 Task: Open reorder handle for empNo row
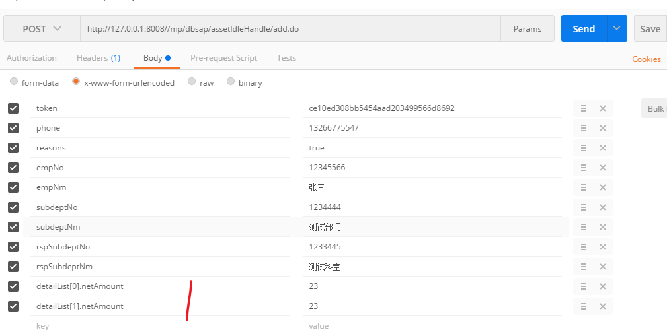coord(583,168)
